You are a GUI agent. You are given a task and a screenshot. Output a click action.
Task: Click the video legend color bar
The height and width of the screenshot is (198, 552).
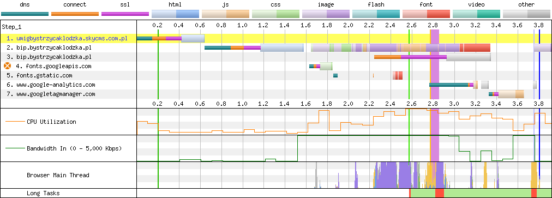point(476,14)
